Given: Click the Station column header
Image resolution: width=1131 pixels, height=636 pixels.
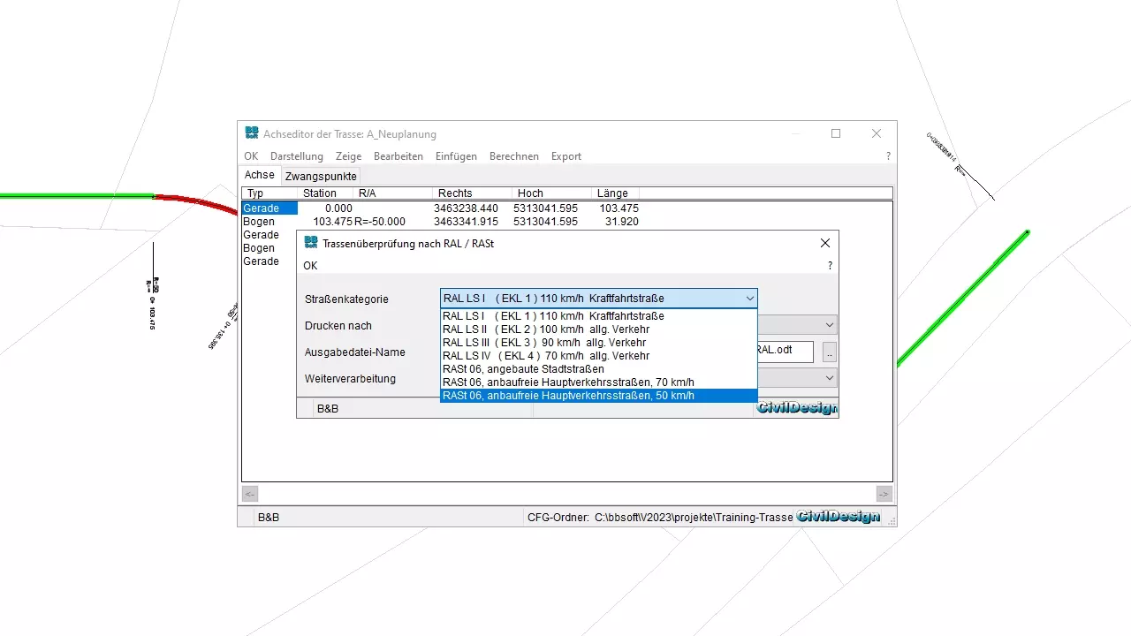Looking at the screenshot, I should tap(325, 193).
